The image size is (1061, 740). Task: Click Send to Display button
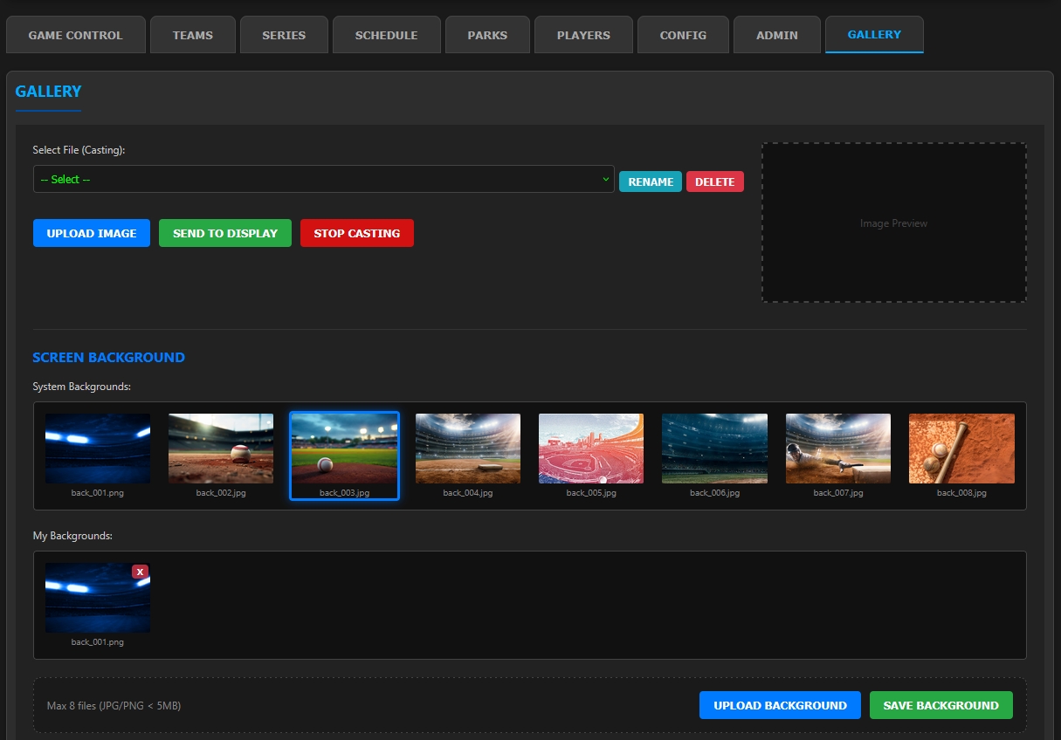point(225,234)
